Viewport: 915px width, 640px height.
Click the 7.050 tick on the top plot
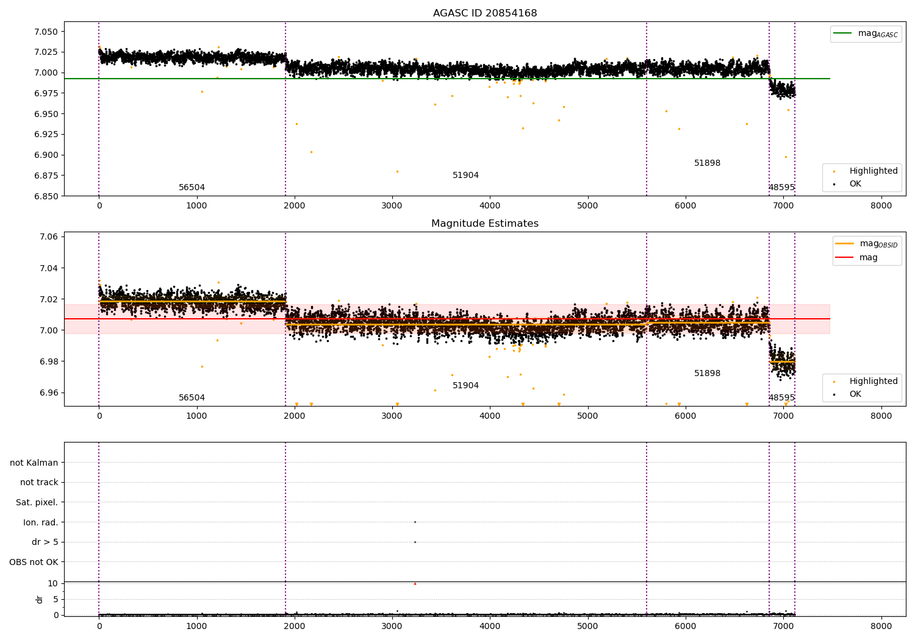pos(46,32)
